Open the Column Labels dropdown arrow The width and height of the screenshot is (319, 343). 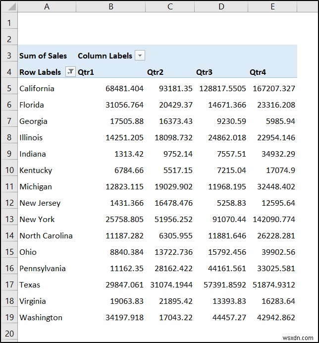[x=140, y=56]
